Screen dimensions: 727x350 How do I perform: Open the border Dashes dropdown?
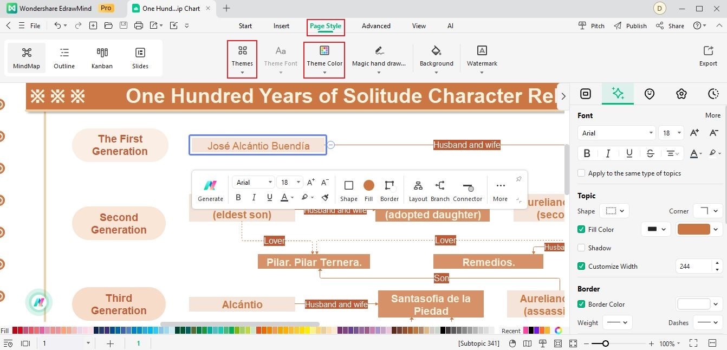[708, 322]
